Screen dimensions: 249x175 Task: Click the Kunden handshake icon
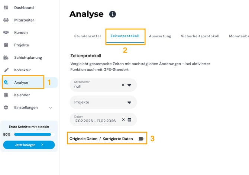click(x=6, y=33)
